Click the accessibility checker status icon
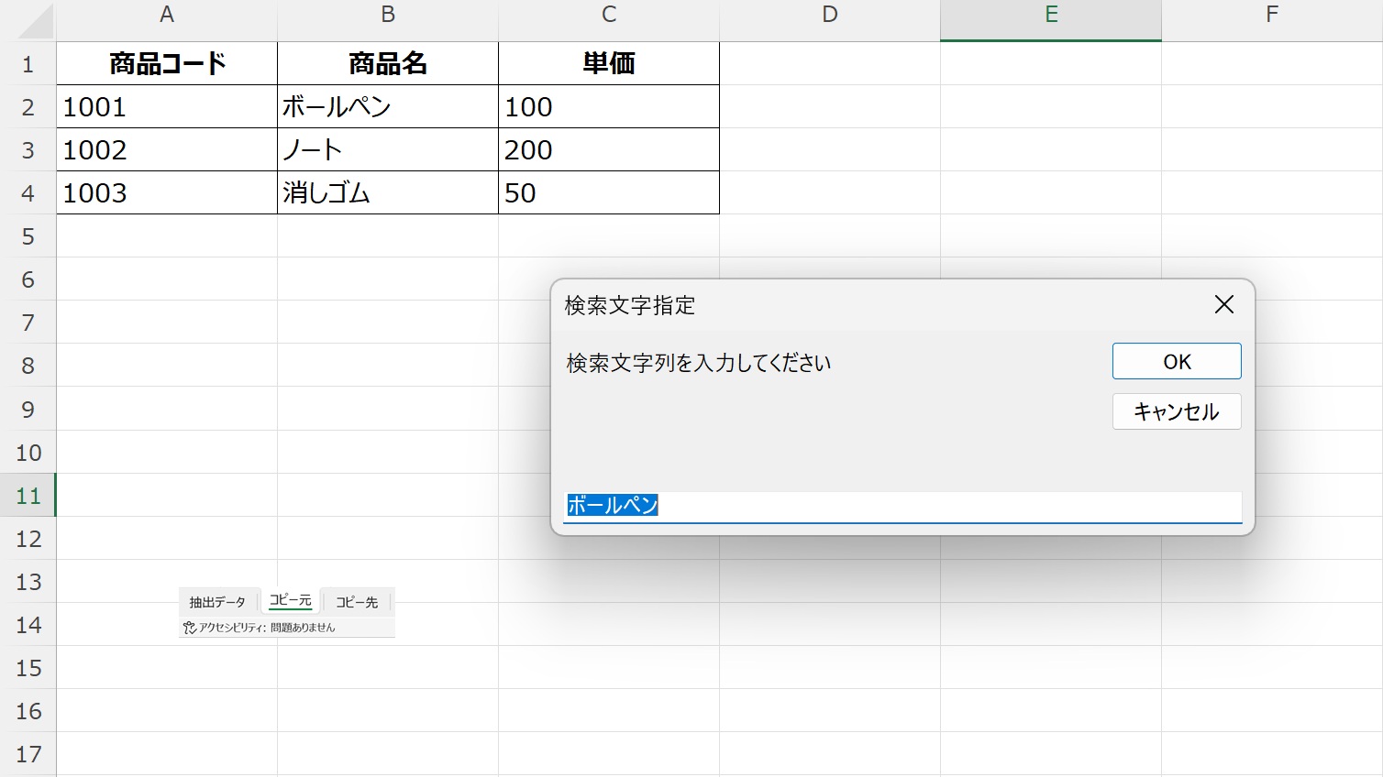The width and height of the screenshot is (1383, 777). click(x=190, y=628)
